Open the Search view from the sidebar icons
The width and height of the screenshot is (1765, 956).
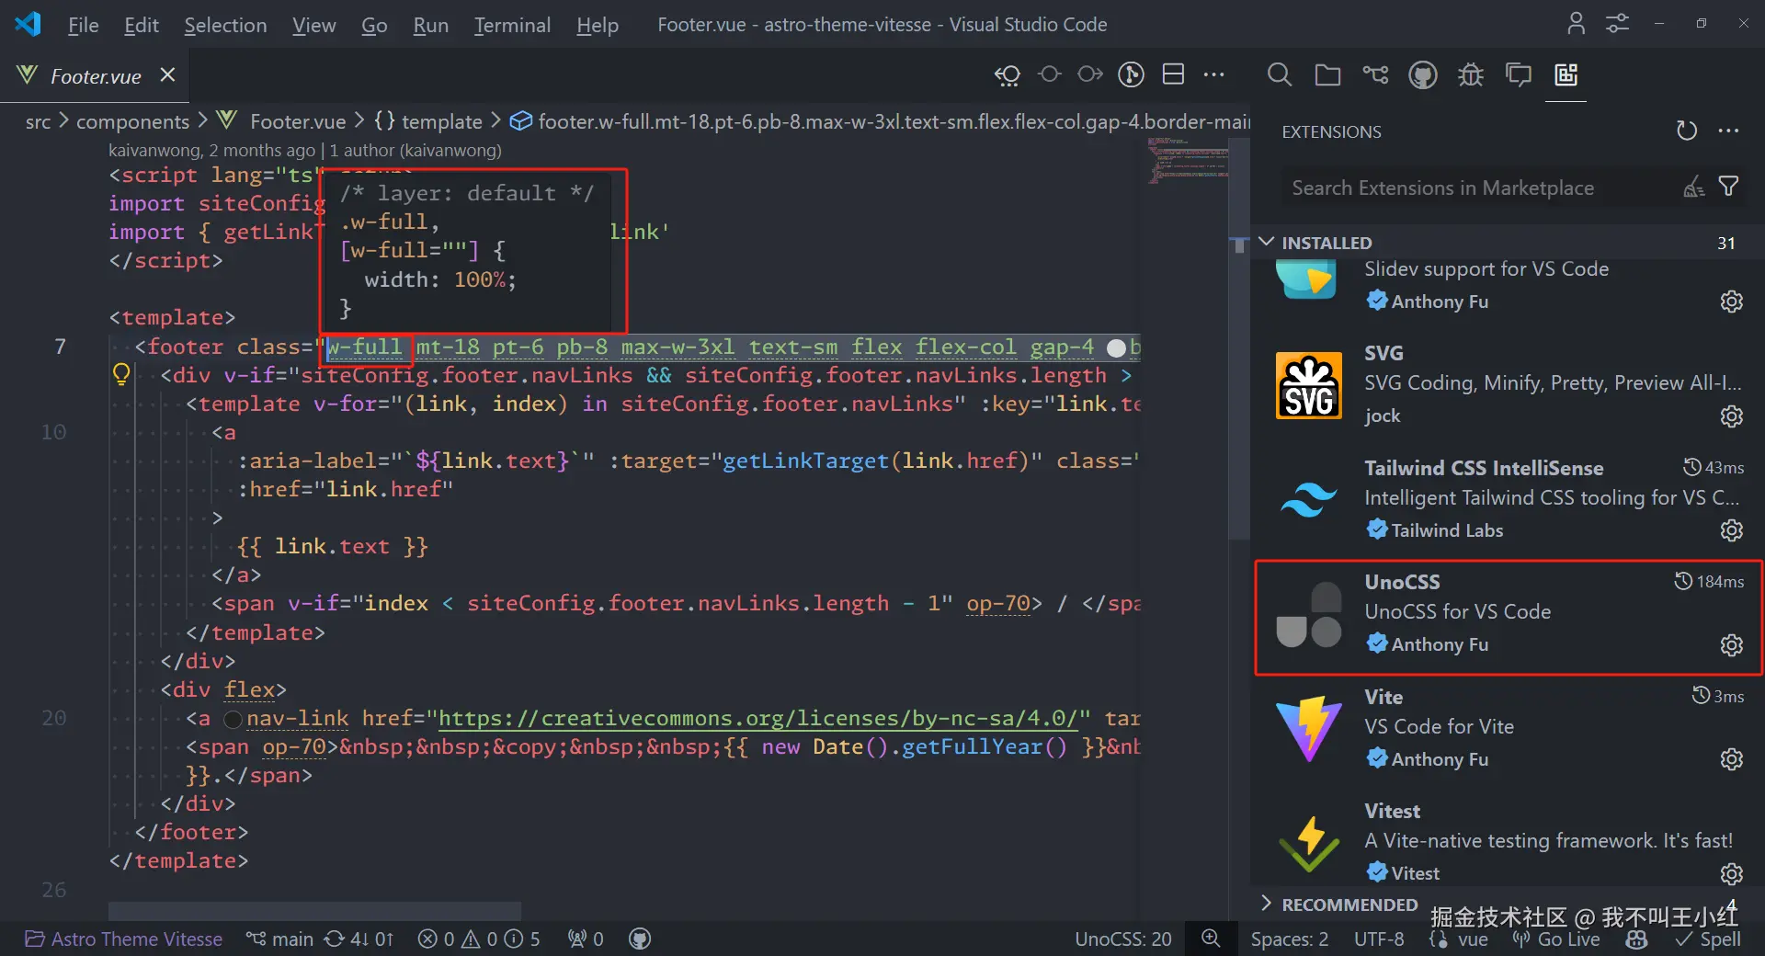click(x=1280, y=74)
